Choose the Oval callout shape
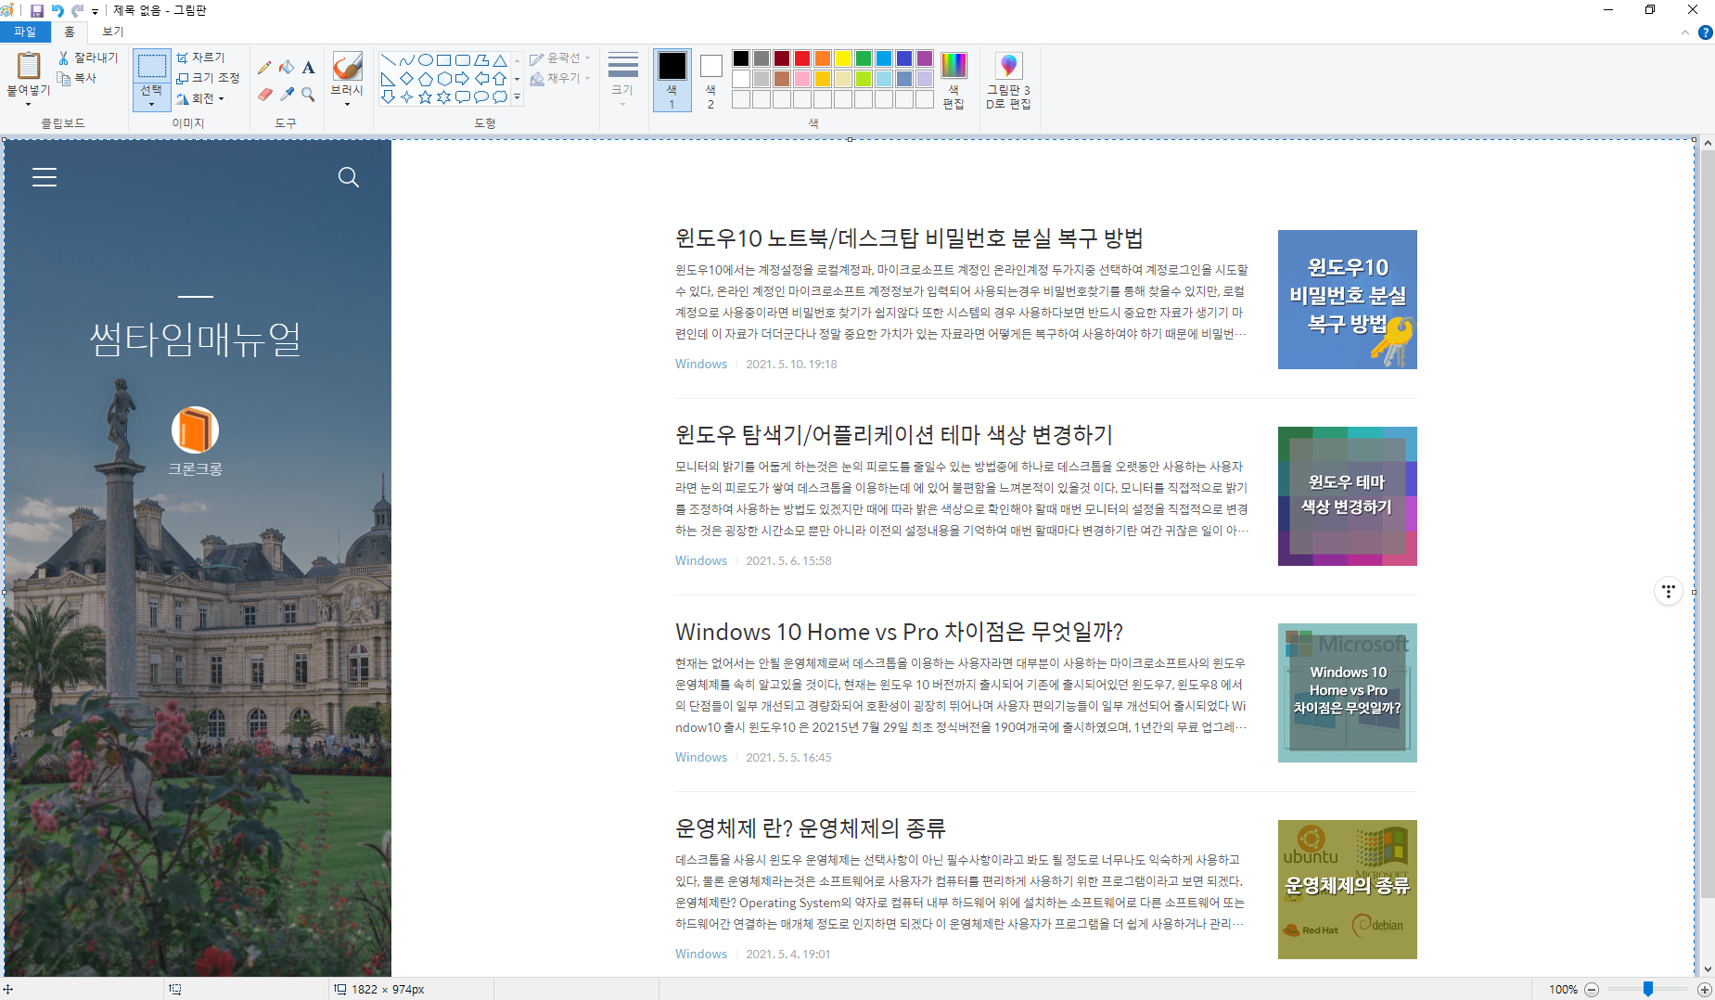This screenshot has height=1000, width=1715. click(481, 96)
